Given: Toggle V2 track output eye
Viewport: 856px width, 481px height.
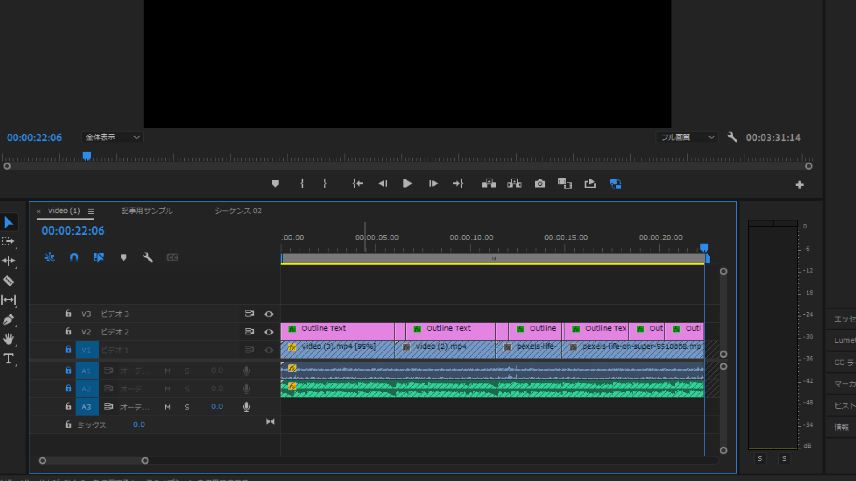Looking at the screenshot, I should (x=269, y=332).
